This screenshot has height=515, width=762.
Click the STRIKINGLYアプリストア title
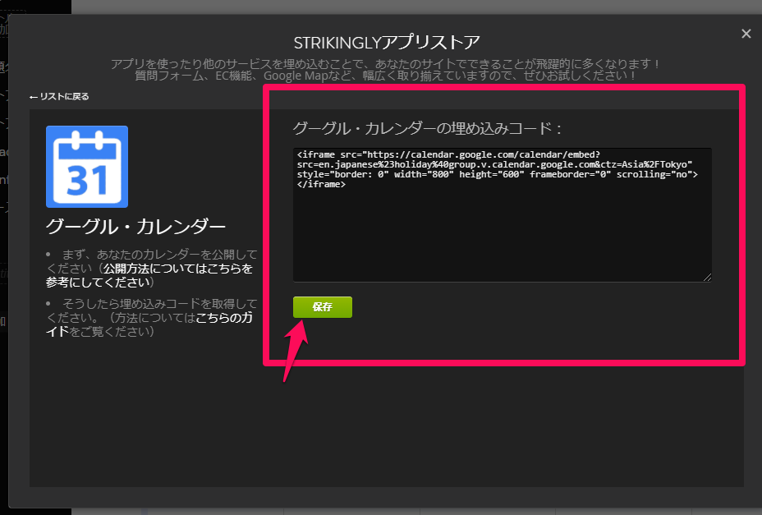point(387,43)
